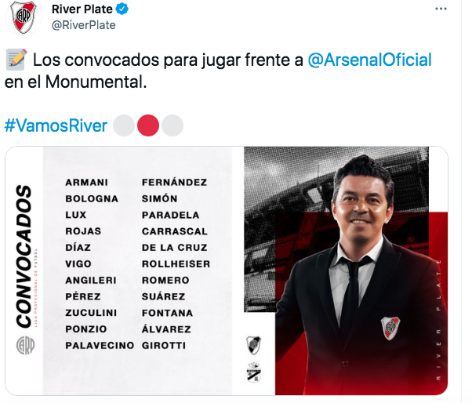Image resolution: width=472 pixels, height=403 pixels.
Task: Click the memo pencil emoji icon
Action: click(16, 60)
